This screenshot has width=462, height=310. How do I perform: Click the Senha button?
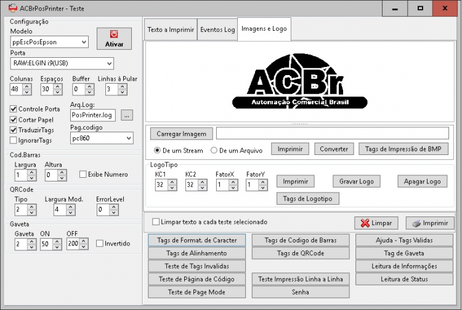(301, 292)
